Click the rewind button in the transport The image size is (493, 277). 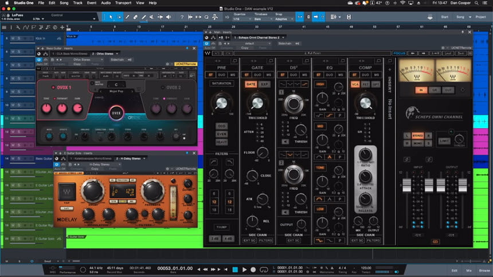205,270
